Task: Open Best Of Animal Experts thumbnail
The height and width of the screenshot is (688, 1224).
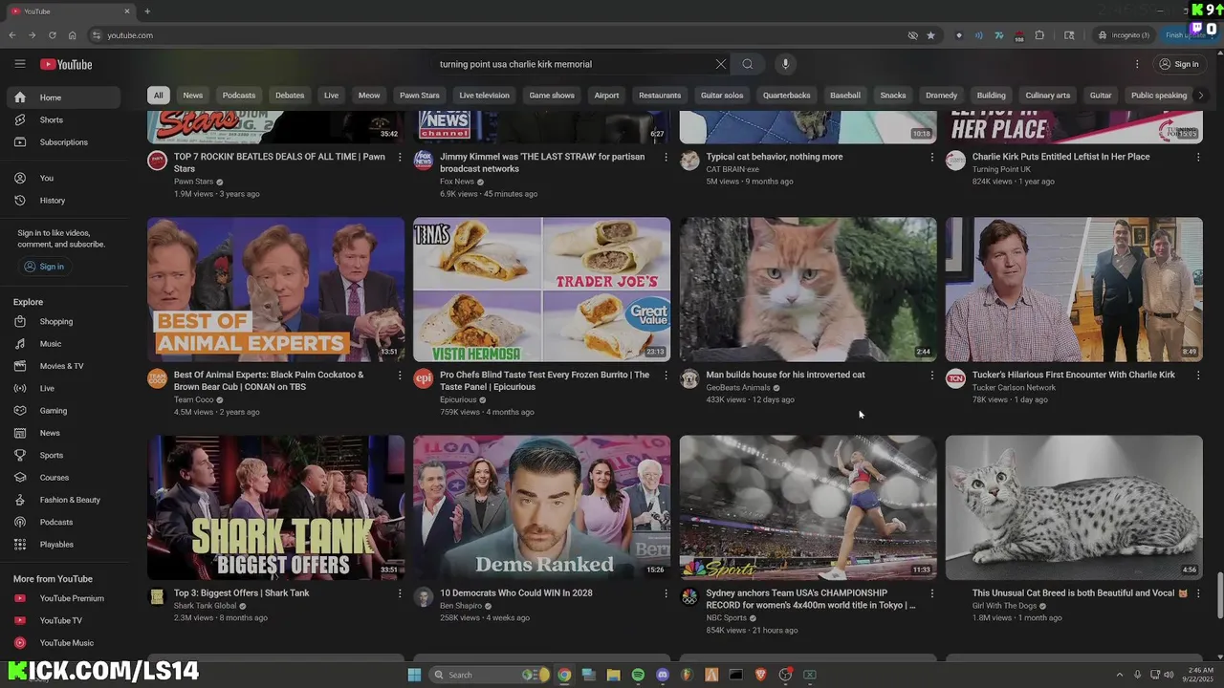Action: pyautogui.click(x=275, y=290)
